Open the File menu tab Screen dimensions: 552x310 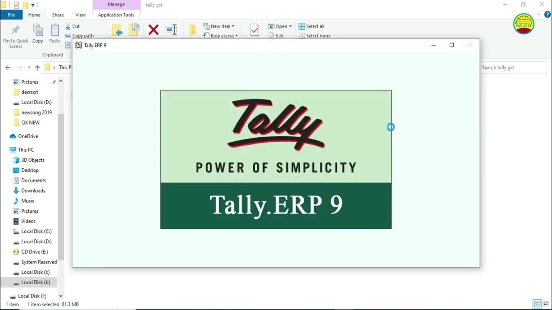click(12, 15)
